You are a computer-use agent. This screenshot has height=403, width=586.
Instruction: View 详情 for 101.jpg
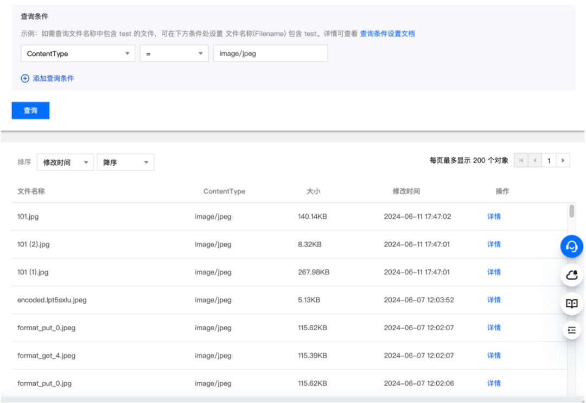click(x=493, y=216)
